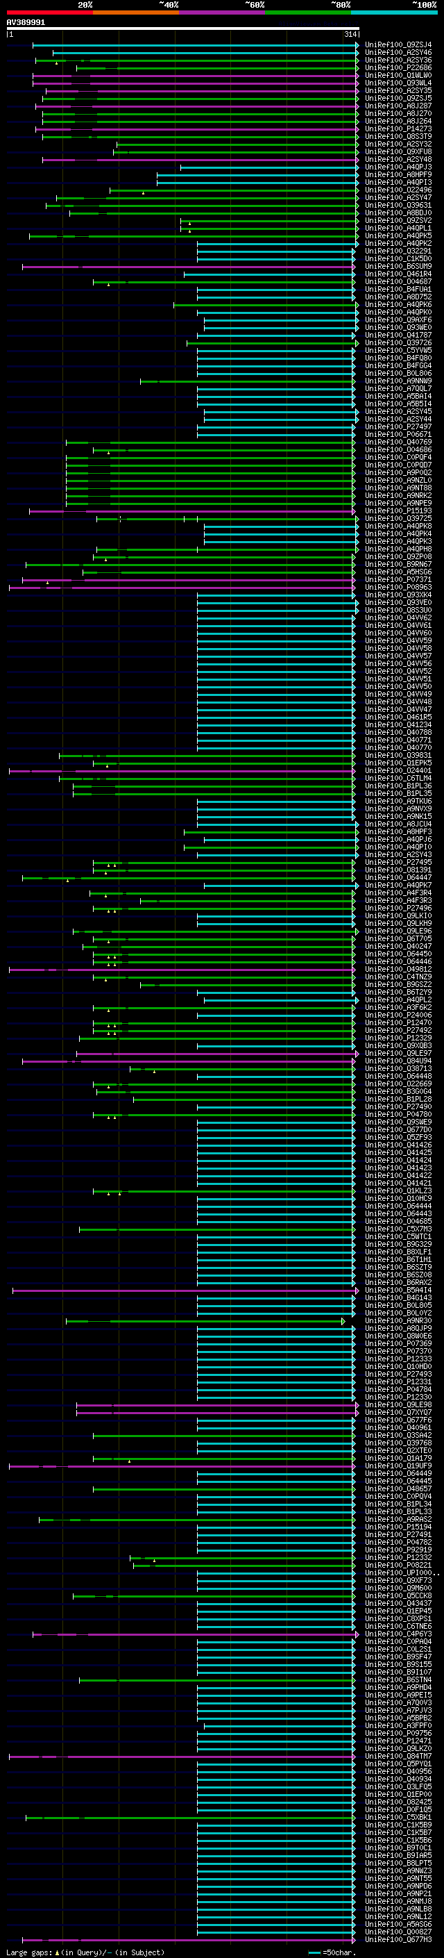Image resolution: width=444 pixels, height=1958 pixels.
Task: Select the UniRef100_A8D752 label
Action: point(398,297)
